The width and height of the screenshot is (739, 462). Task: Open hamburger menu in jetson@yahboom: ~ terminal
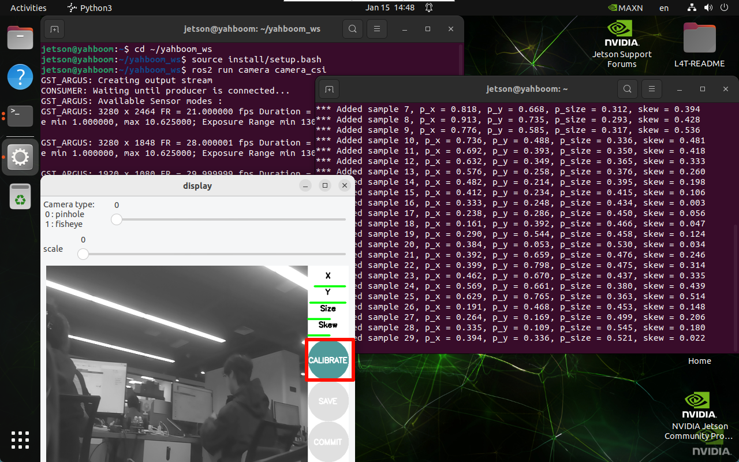652,90
